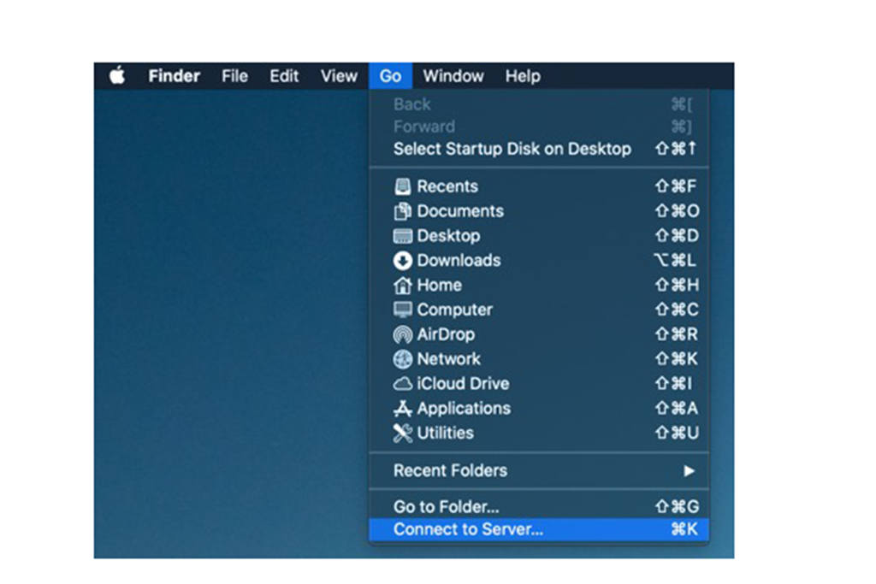Click the ⇧⌘F shortcut beside Recents
876x584 pixels.
point(676,186)
